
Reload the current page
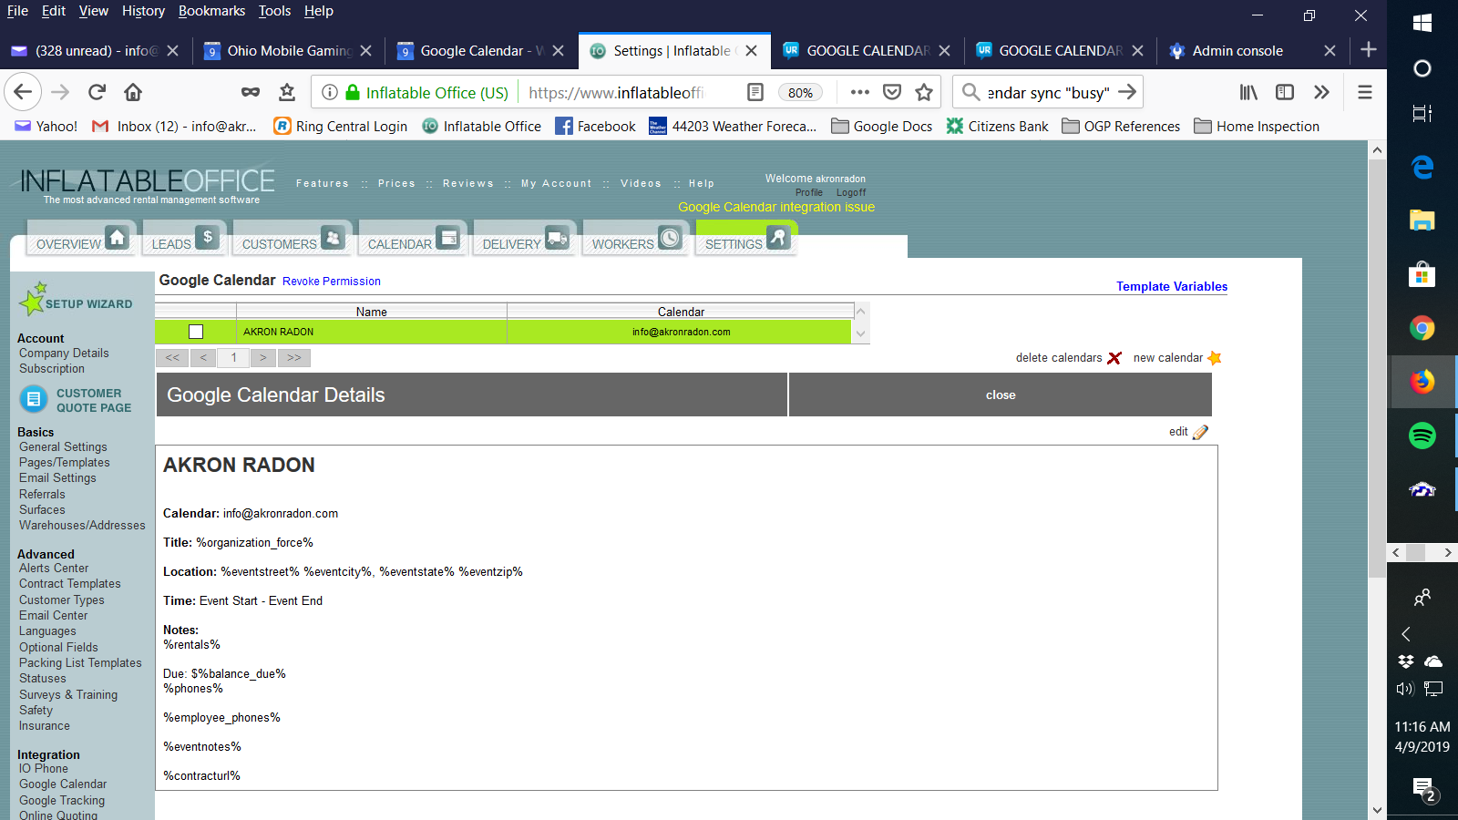(97, 92)
